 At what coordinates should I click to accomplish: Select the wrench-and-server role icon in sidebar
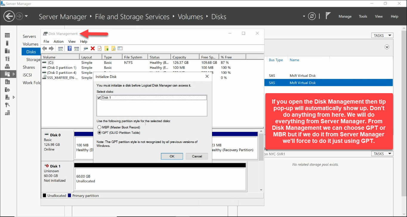click(x=7, y=59)
